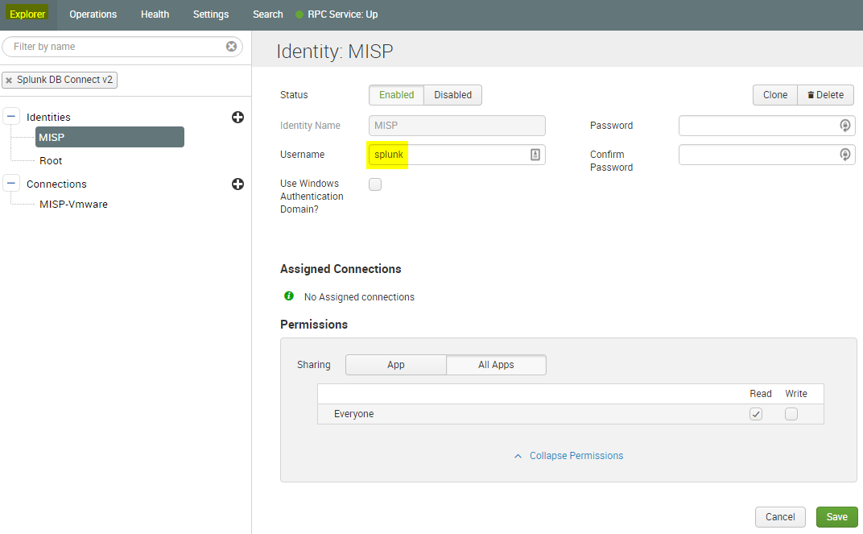Check Write permission for Everyone
This screenshot has height=534, width=863.
click(791, 414)
